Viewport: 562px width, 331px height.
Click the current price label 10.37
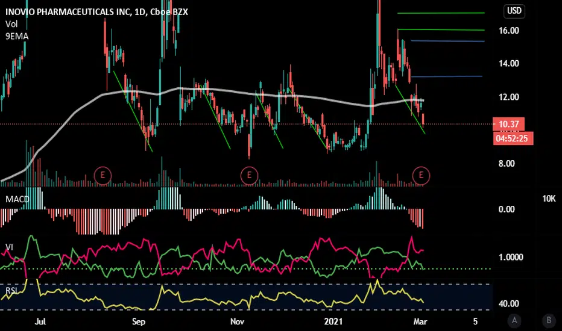tap(508, 124)
